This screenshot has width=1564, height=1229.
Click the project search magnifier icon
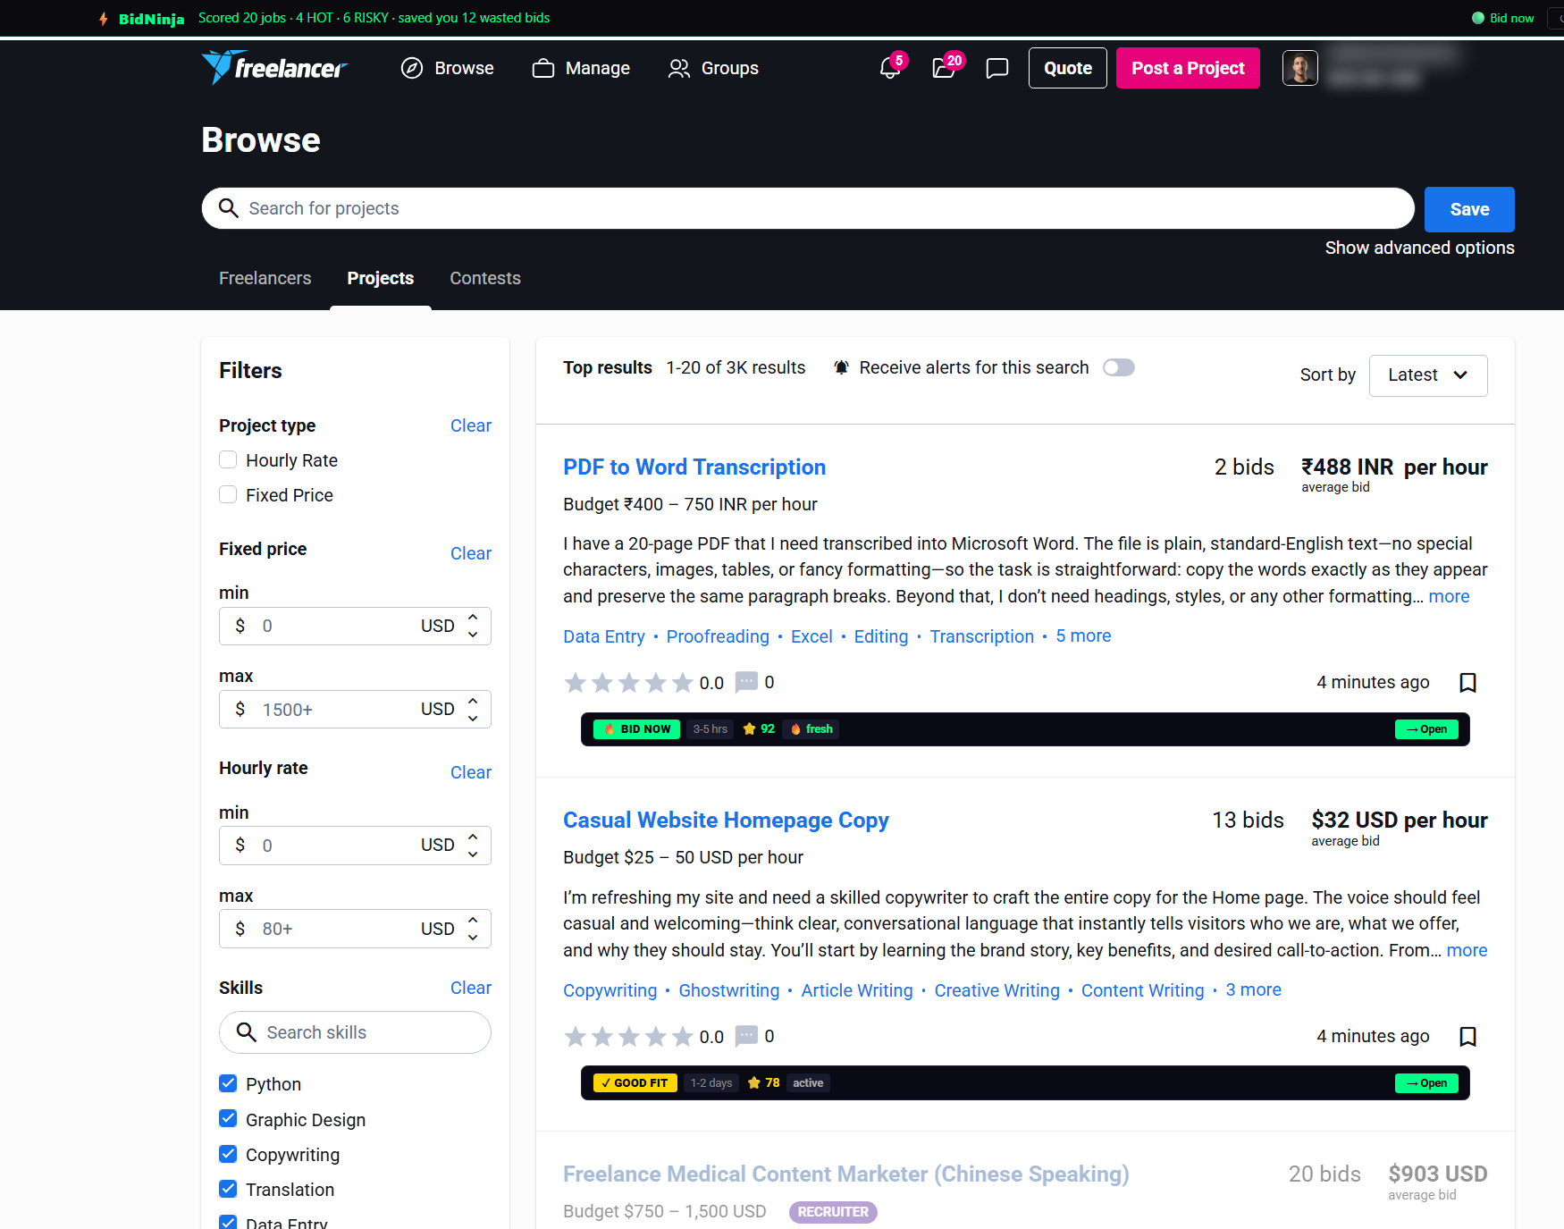229,208
